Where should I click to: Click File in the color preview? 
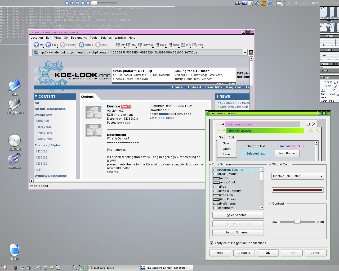point(221,137)
